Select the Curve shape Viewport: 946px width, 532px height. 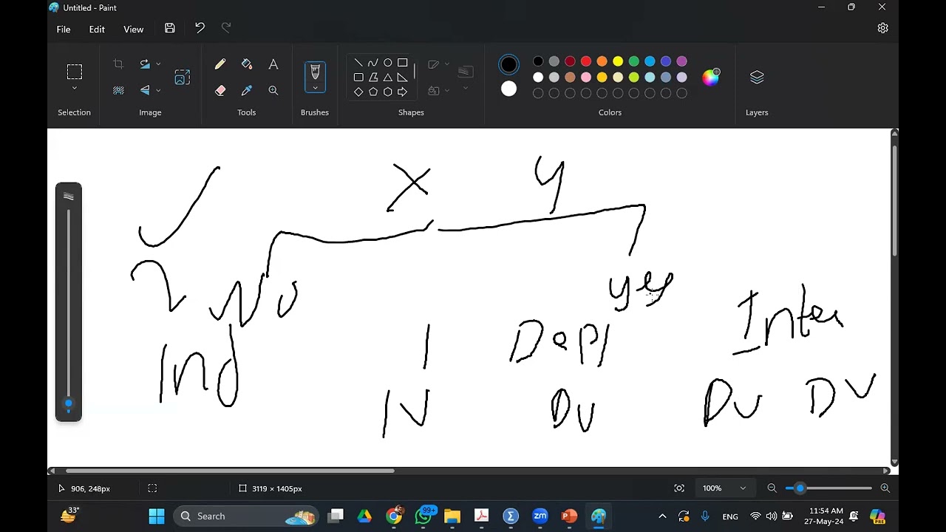click(373, 63)
